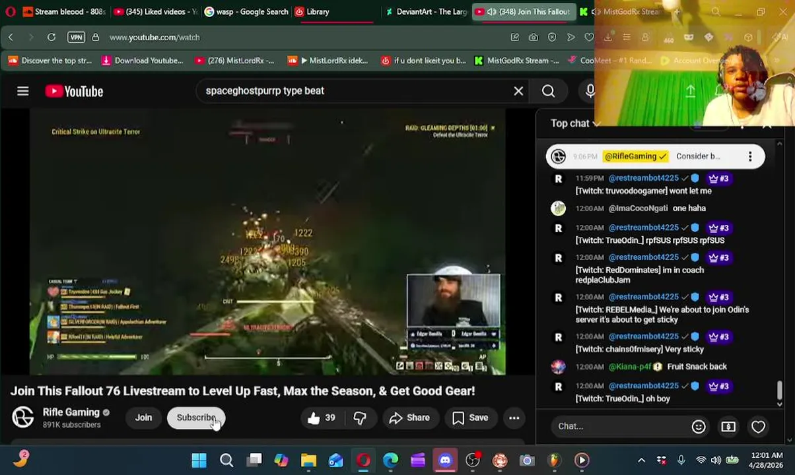Toggle the Opera VPN badge
Viewport: 795px width, 475px height.
[x=76, y=38]
